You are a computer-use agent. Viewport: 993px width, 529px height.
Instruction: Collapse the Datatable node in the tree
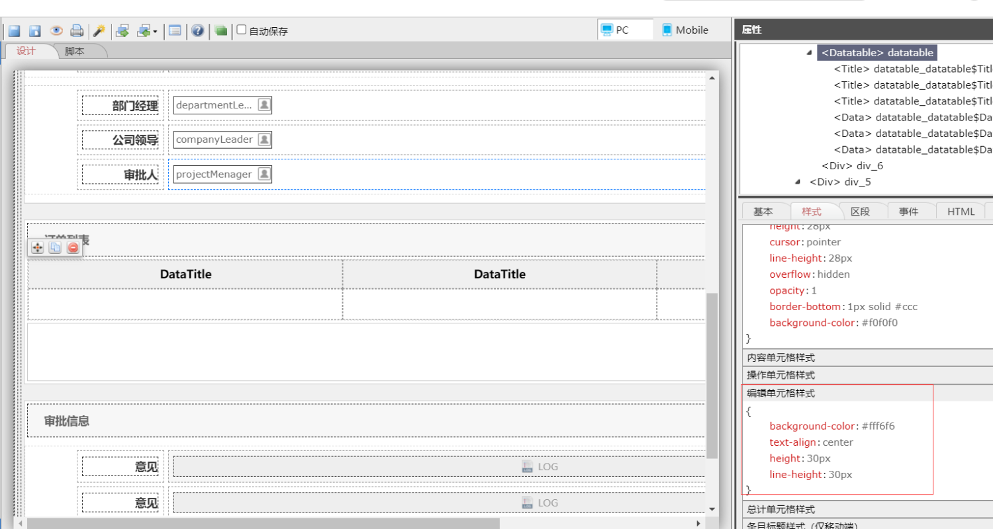(x=810, y=53)
